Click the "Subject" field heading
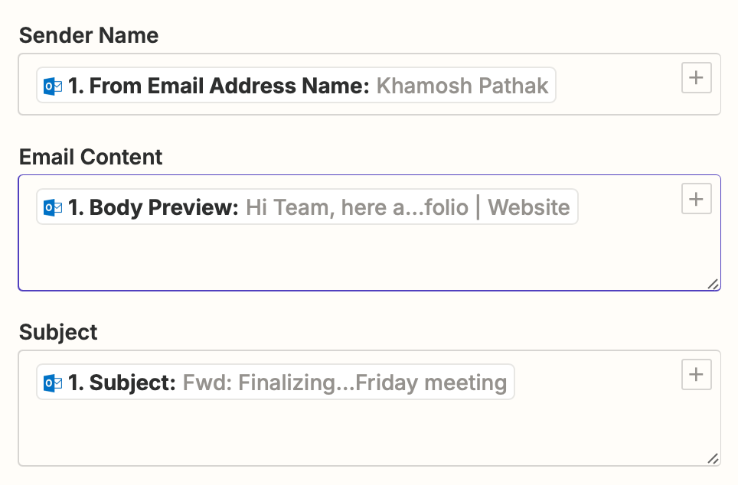Screen dimensions: 738x485 click(x=58, y=332)
